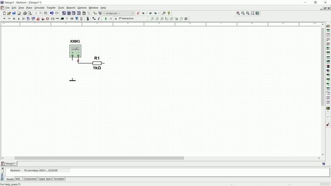The height and width of the screenshot is (186, 331).
Task: Place an analog component
Action: (x=23, y=19)
